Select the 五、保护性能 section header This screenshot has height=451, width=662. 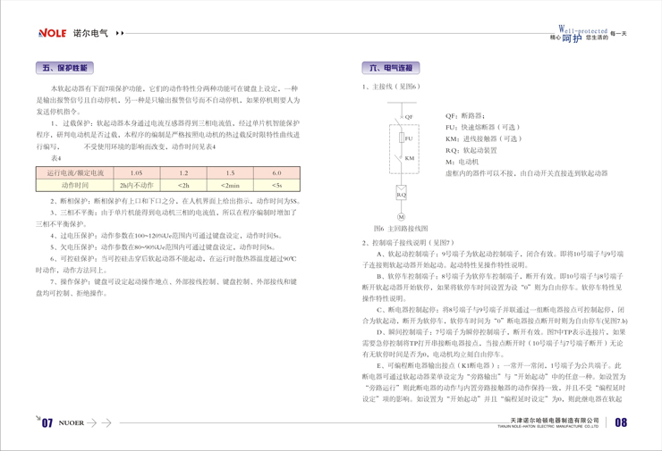click(65, 68)
